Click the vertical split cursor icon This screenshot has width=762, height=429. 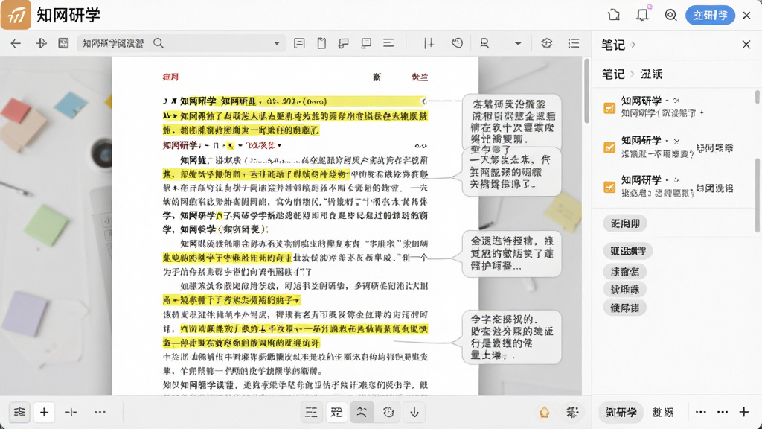pos(429,43)
